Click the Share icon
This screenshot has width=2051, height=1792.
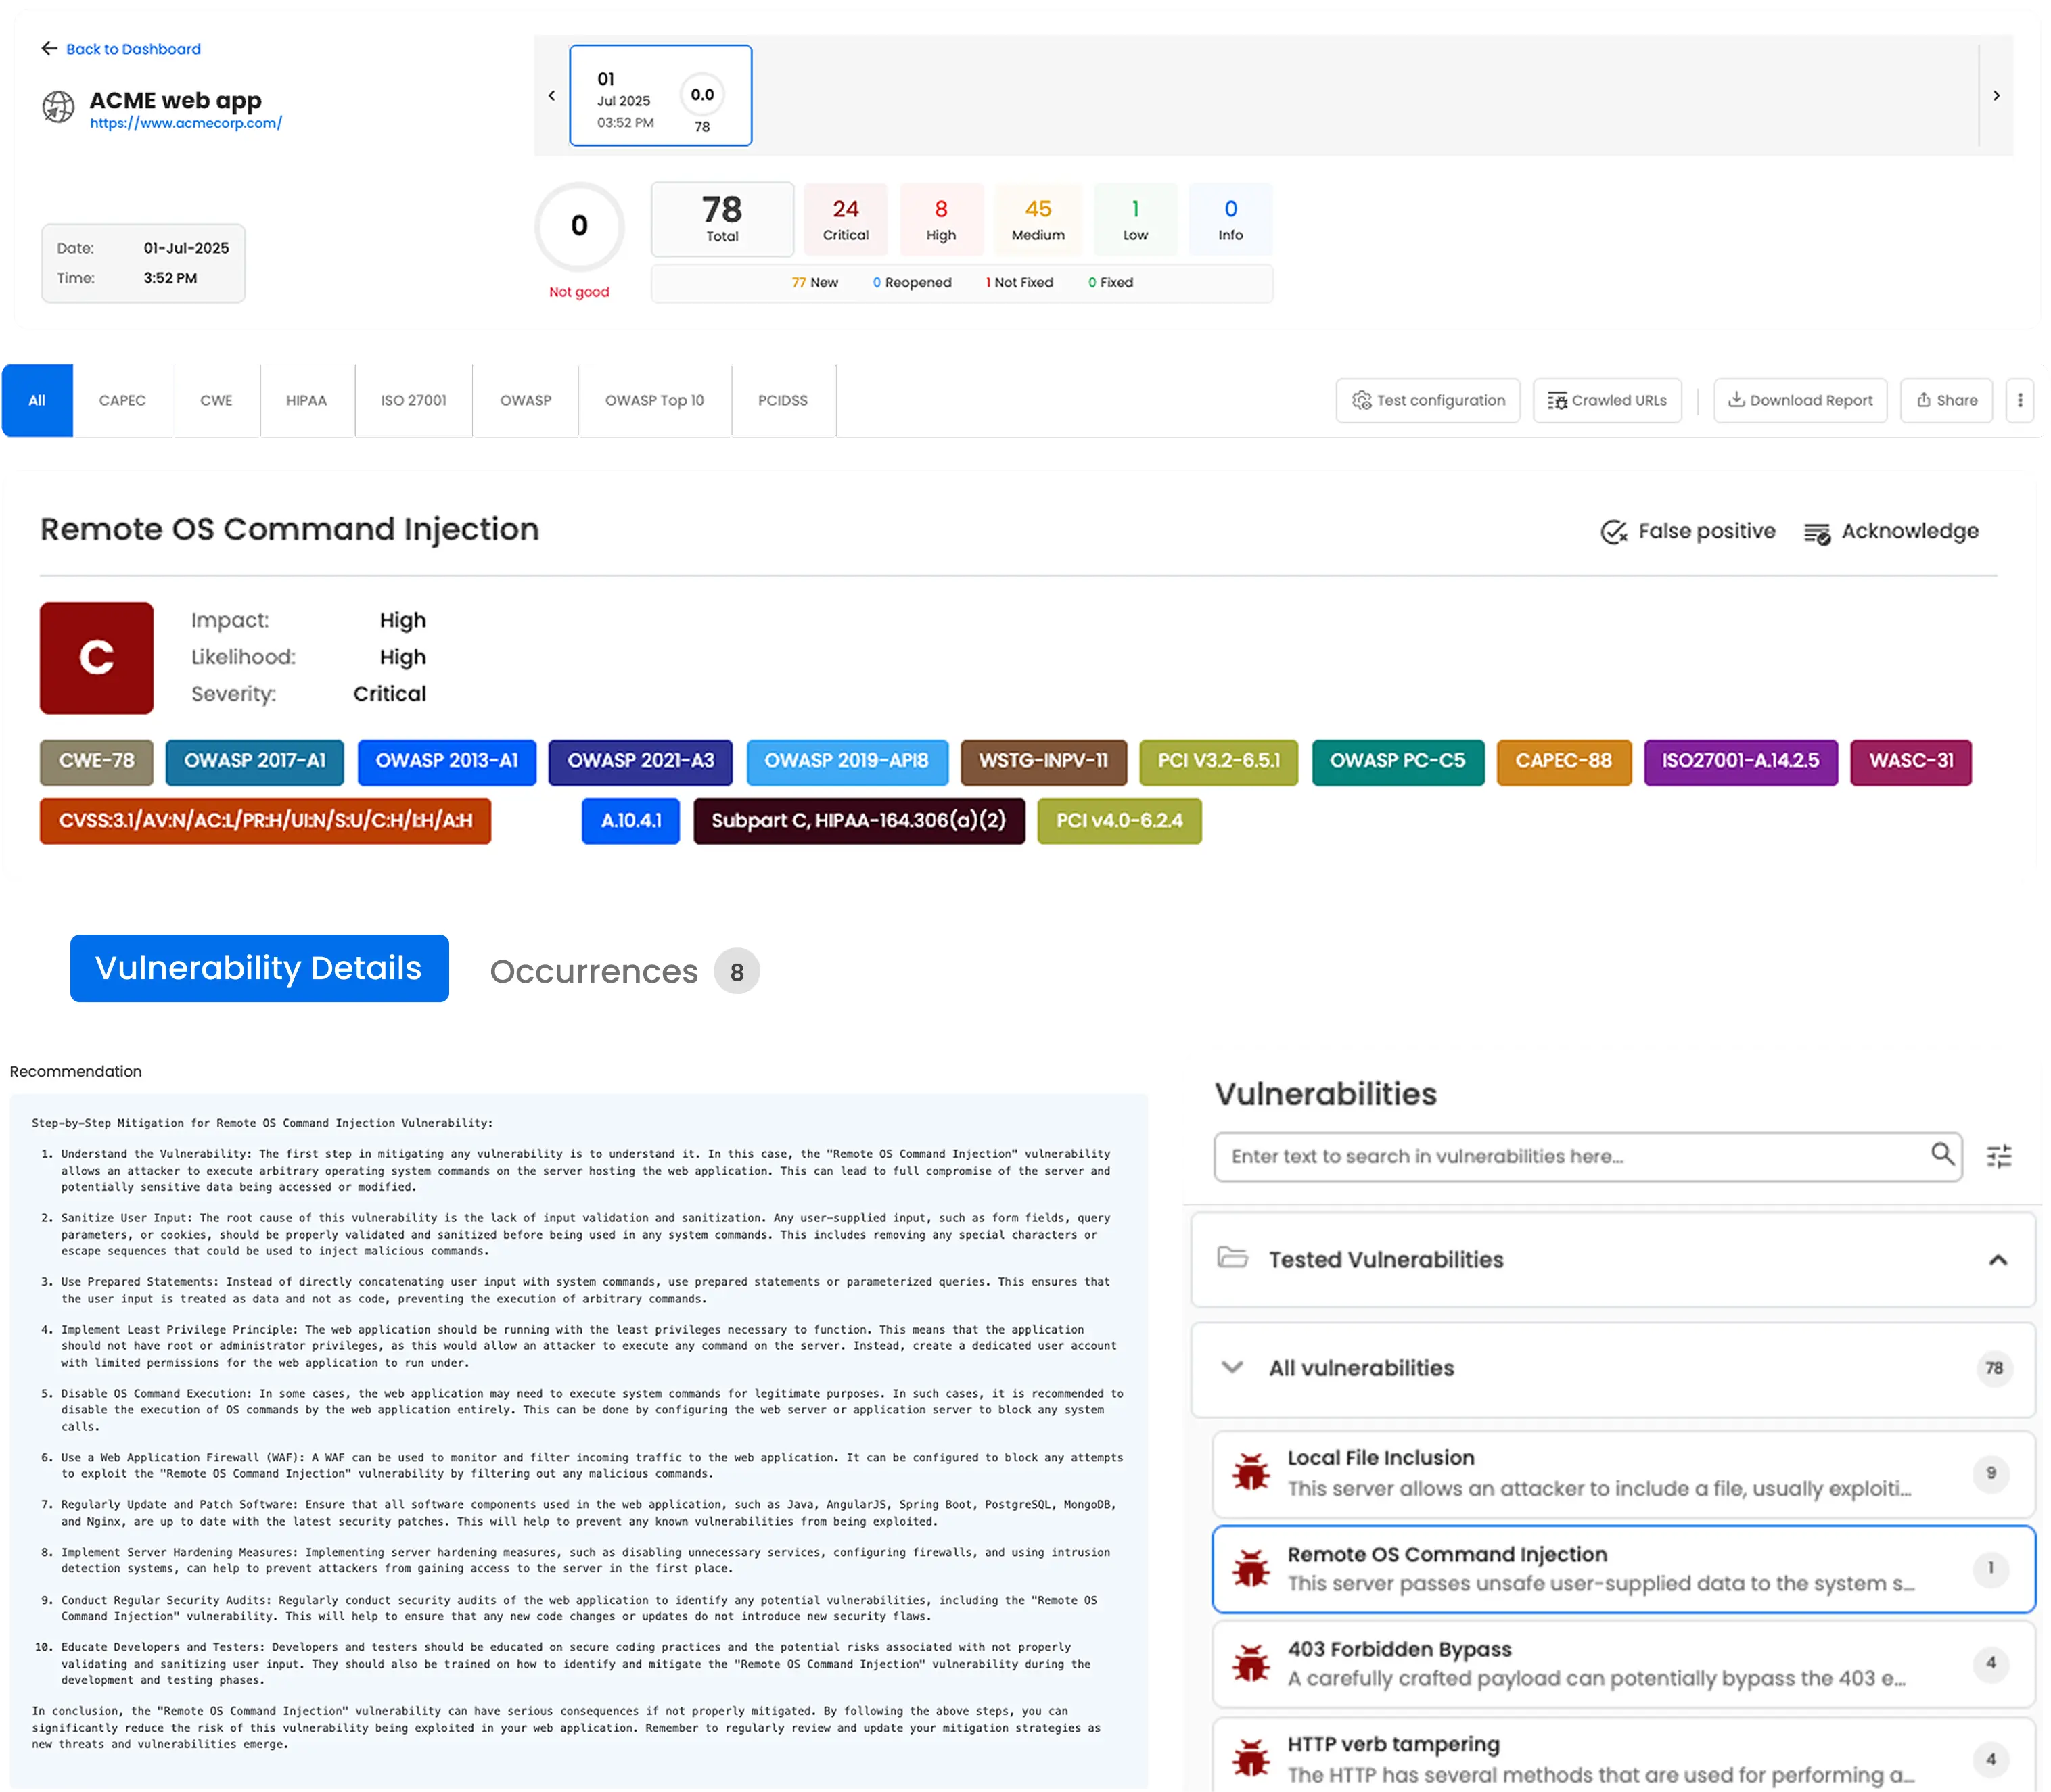[x=1924, y=400]
